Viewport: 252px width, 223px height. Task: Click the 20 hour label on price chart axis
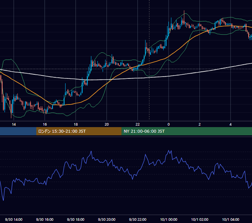point(107,125)
